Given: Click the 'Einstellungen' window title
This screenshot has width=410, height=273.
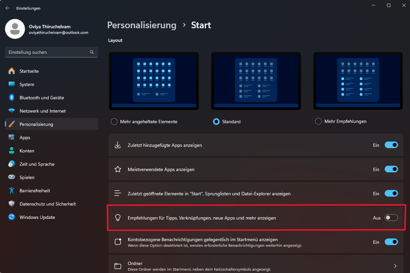Looking at the screenshot, I should tap(28, 8).
